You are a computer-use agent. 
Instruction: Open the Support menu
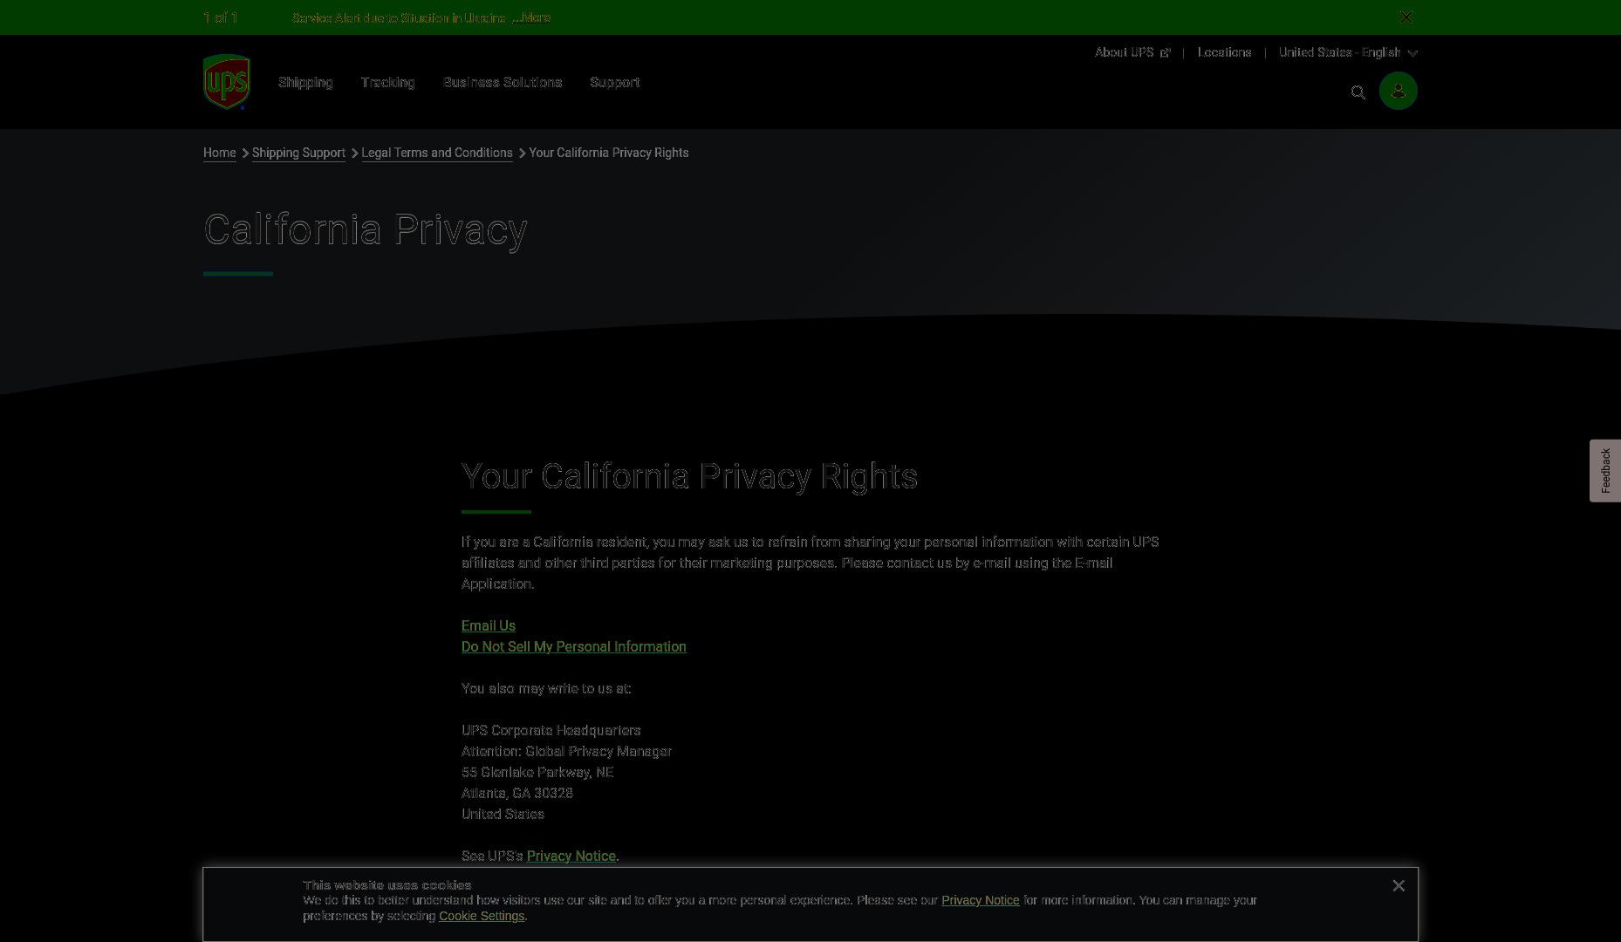point(615,82)
